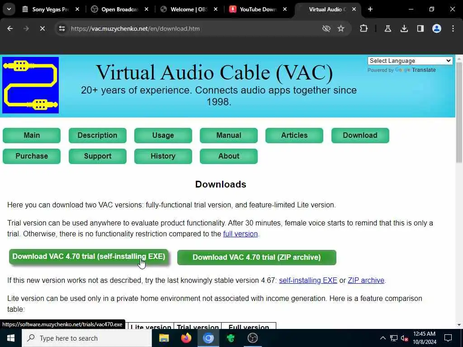Open the Manual page button
This screenshot has height=347, width=463.
[228, 136]
